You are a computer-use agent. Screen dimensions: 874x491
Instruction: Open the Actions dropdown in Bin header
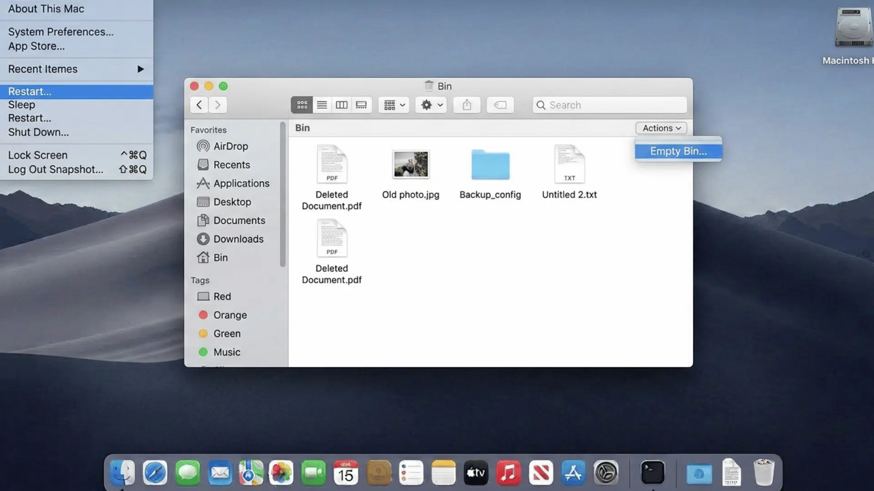point(661,128)
